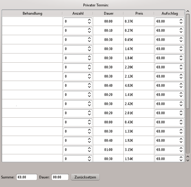Select the 4.02€ price cell
This screenshot has height=187, width=191.
[139, 85]
